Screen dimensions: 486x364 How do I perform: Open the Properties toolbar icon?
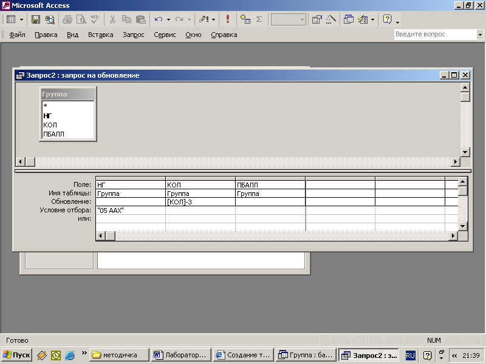coord(317,19)
